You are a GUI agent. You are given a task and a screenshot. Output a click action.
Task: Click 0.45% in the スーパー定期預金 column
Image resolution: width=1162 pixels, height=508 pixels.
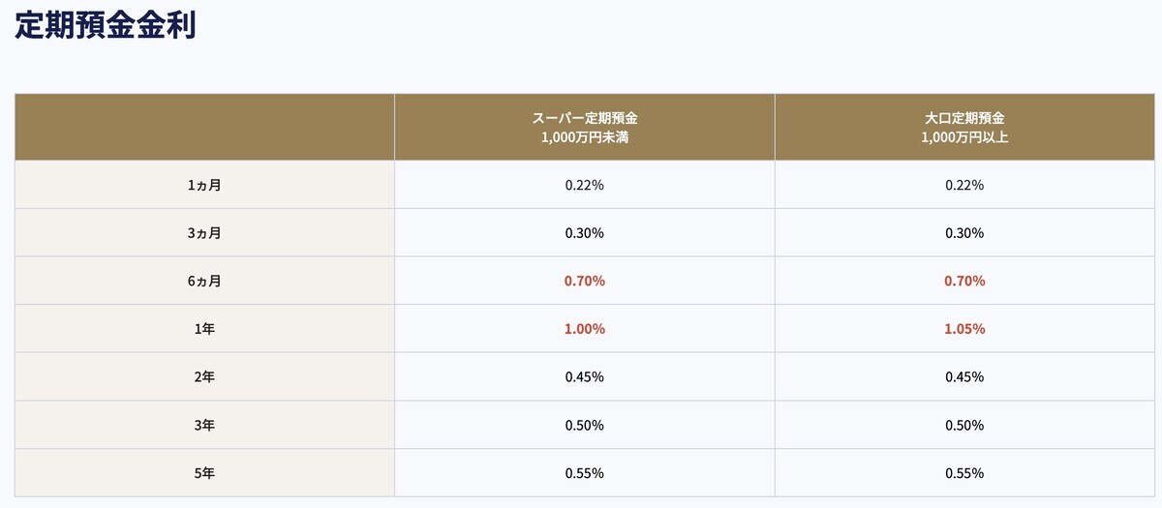point(585,377)
